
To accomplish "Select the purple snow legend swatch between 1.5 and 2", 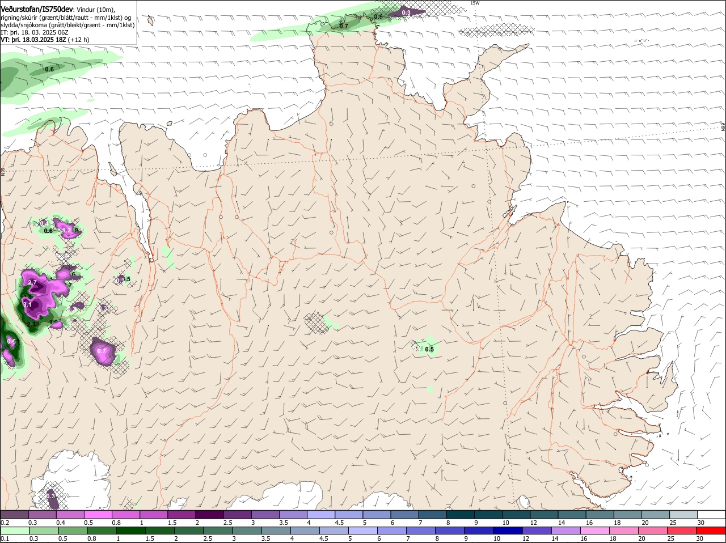I will [x=181, y=515].
